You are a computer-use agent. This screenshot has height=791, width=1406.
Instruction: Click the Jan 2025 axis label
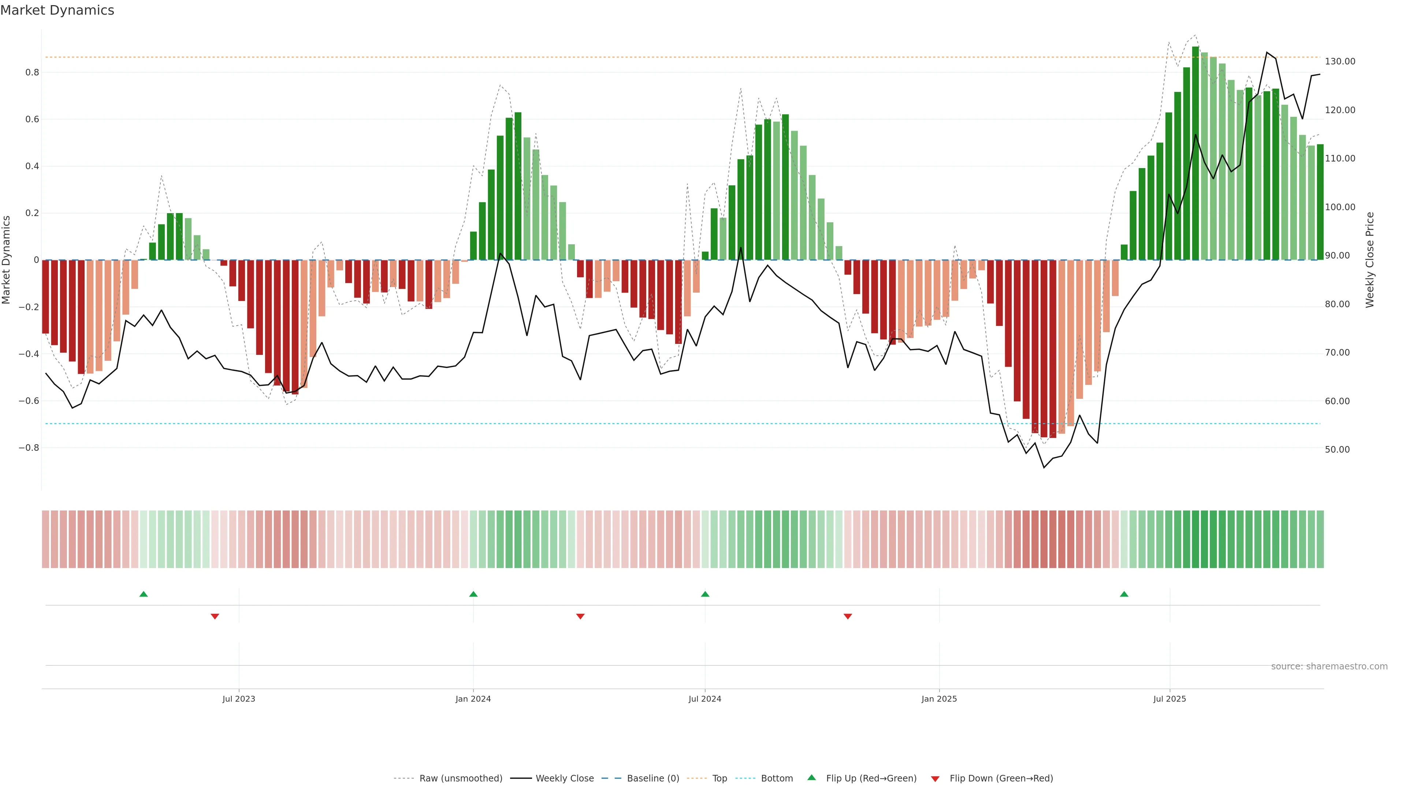pyautogui.click(x=939, y=699)
